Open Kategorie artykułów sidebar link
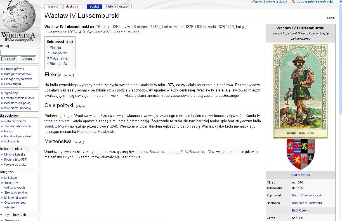 tap(18, 74)
